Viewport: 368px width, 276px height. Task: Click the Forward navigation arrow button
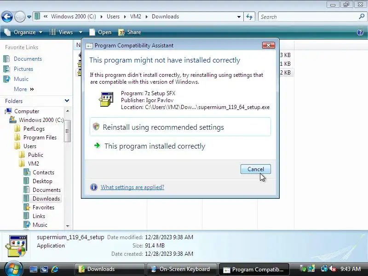point(20,17)
